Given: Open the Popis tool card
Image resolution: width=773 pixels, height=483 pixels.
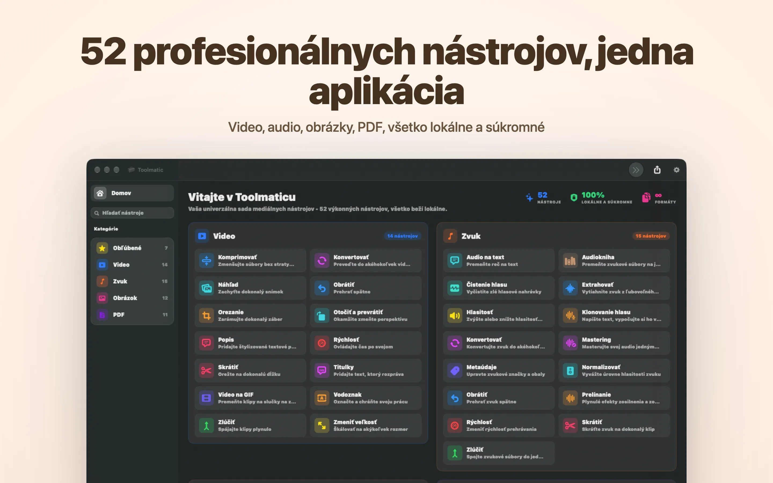Looking at the screenshot, I should (250, 343).
